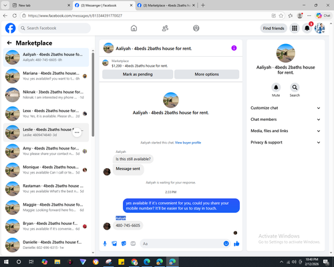Open the browser tab list dropdown
Screen dimensions: 334x267
tap(5, 5)
